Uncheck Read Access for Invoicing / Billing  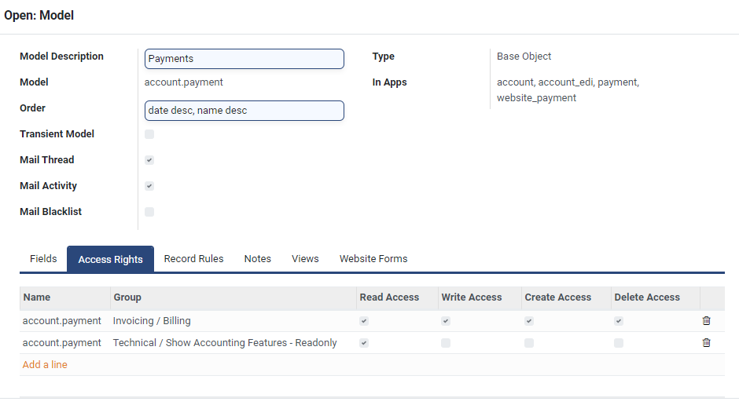pos(364,321)
